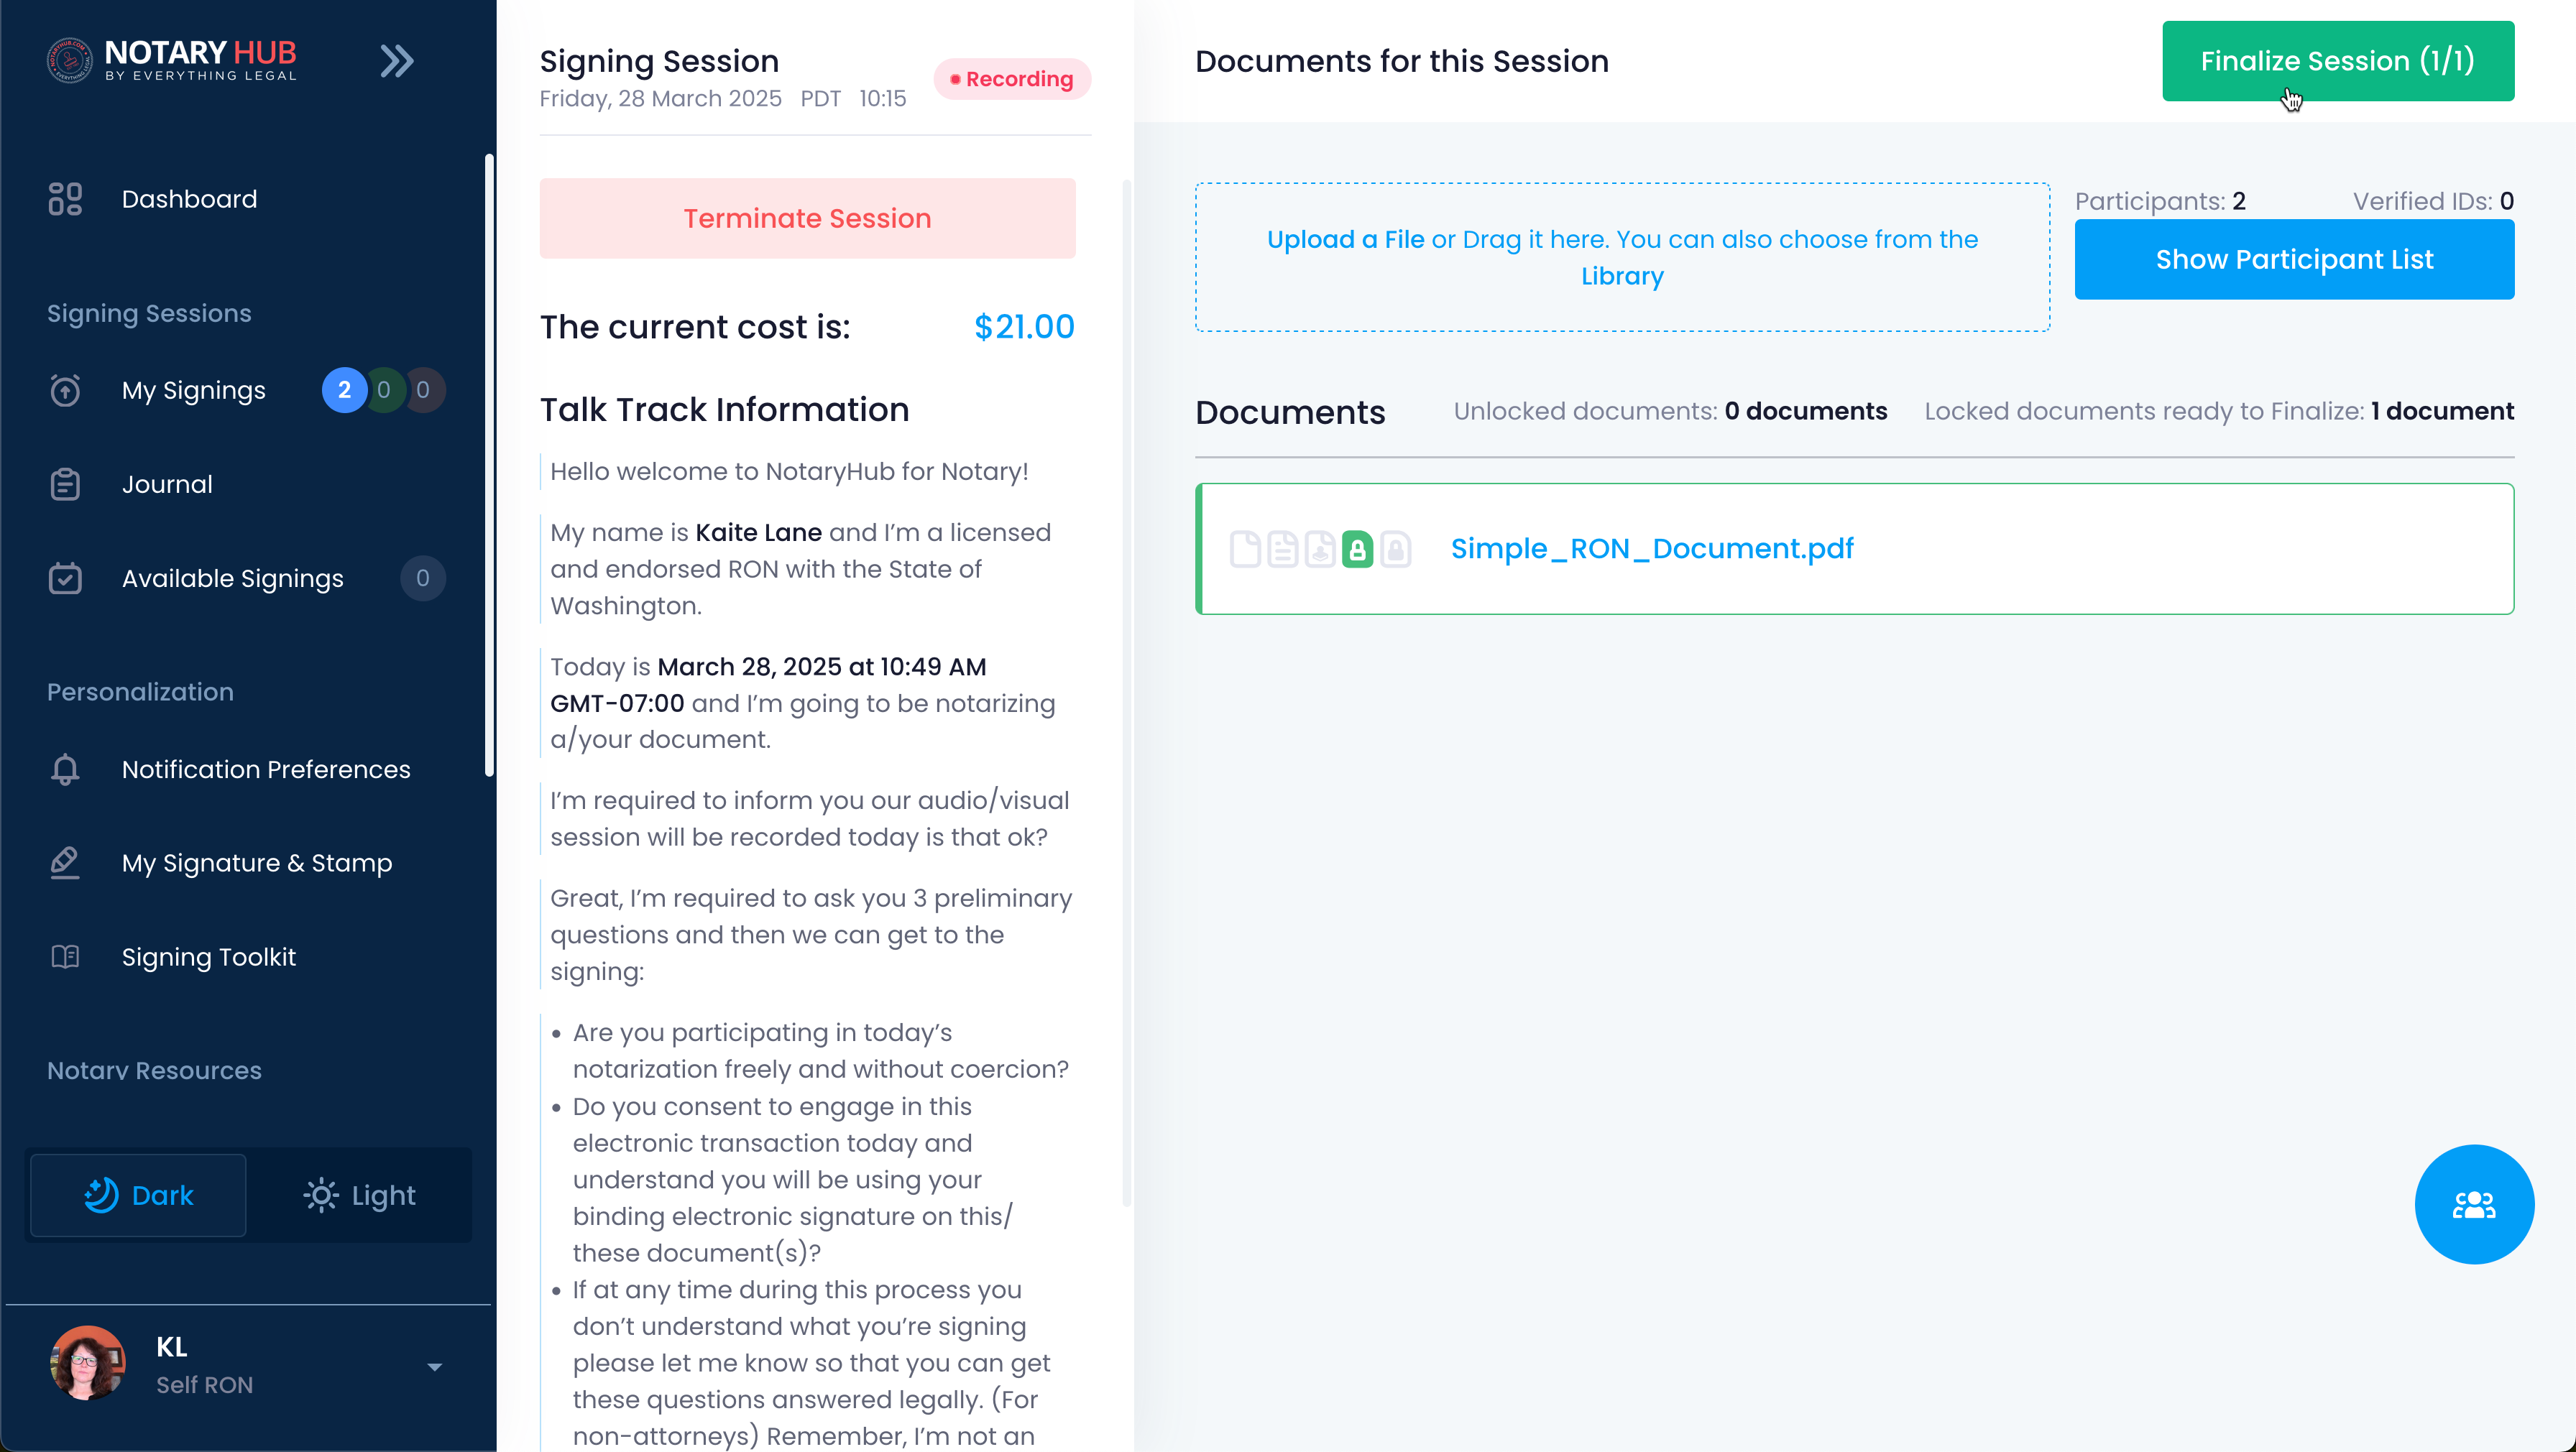Click the Recording status indicator
This screenshot has height=1452, width=2576.
tap(1012, 79)
